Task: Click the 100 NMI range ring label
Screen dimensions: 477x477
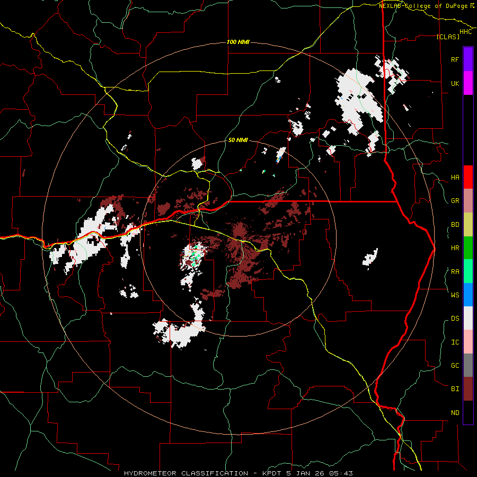Action: [238, 42]
